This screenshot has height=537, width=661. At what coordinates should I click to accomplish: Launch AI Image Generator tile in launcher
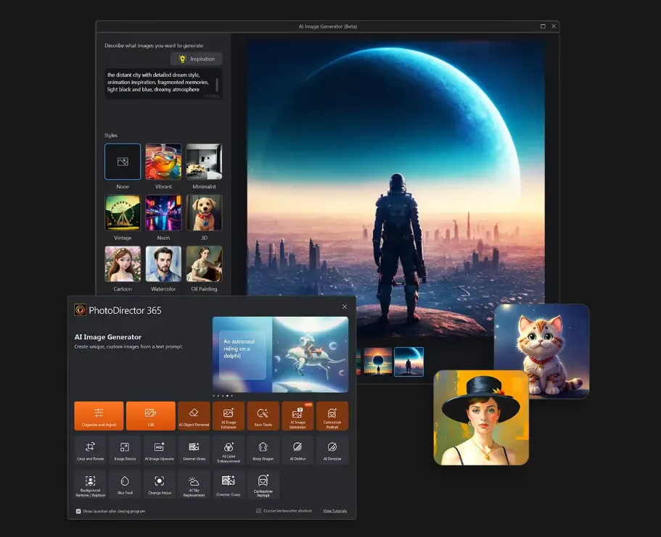(297, 416)
